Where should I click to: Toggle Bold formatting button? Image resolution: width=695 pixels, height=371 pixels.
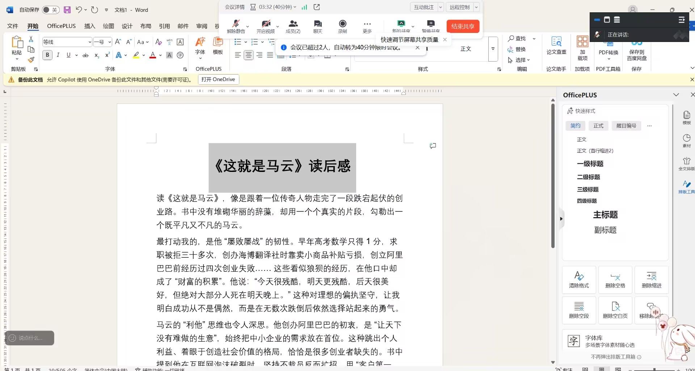(47, 55)
